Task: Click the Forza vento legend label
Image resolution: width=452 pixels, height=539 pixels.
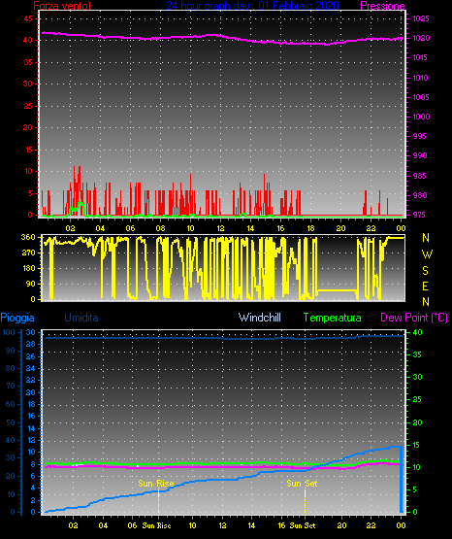Action: (x=62, y=5)
